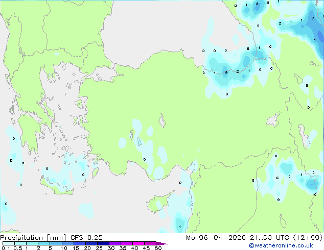Click the '20' legend scale label
The width and height of the screenshot is (324, 250).
87,248
